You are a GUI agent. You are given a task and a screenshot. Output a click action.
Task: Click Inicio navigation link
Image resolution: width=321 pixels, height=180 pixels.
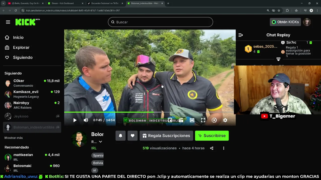[x=18, y=37]
